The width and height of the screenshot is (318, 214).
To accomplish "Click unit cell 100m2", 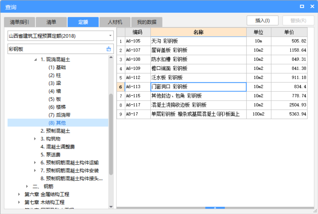I will click(259, 114).
